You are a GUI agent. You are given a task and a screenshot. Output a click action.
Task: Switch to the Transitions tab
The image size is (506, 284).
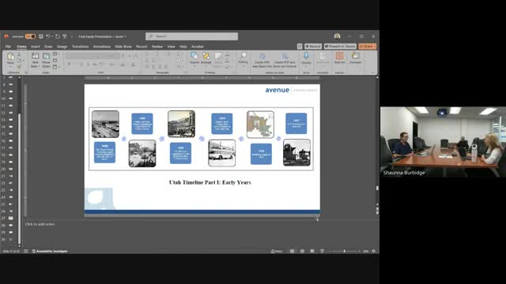pos(80,47)
